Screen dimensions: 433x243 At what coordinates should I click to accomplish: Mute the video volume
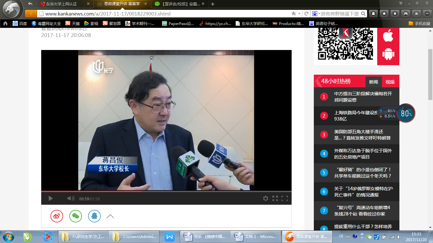tap(70, 198)
